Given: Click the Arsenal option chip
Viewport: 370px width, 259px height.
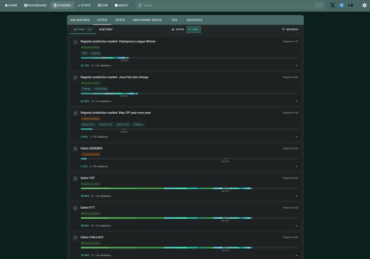Looking at the screenshot, I should click(x=96, y=53).
